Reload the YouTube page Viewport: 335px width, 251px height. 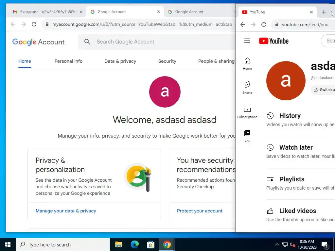point(264,25)
